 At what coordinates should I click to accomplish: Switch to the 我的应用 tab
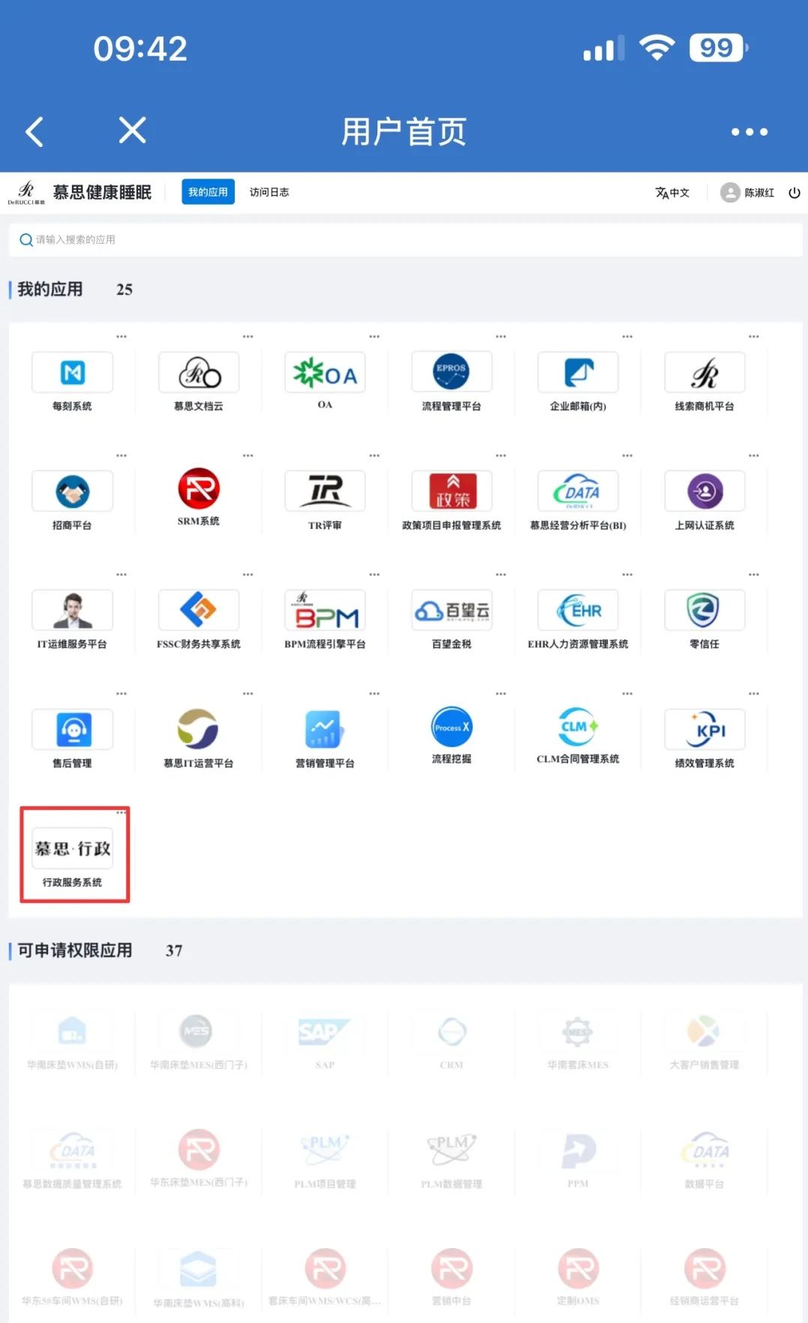[x=208, y=192]
